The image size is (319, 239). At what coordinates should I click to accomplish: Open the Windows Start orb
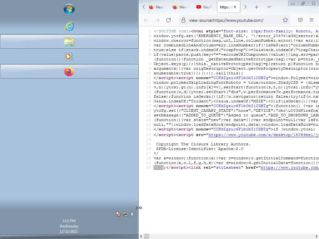[x=69, y=9]
